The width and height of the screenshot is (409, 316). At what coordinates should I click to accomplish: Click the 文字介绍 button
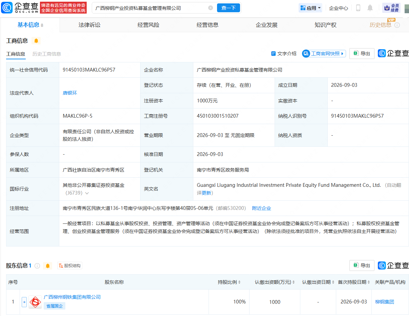(x=284, y=54)
